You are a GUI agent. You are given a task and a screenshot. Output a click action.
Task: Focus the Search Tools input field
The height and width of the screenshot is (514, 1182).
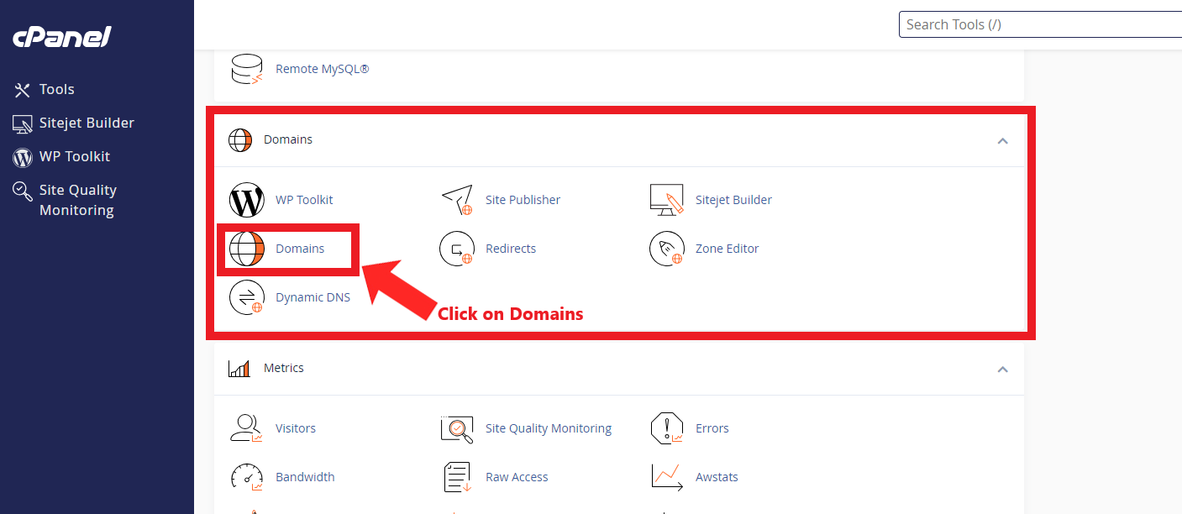click(x=1040, y=24)
